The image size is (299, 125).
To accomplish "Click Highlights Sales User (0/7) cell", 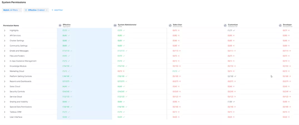I will (x=176, y=31).
